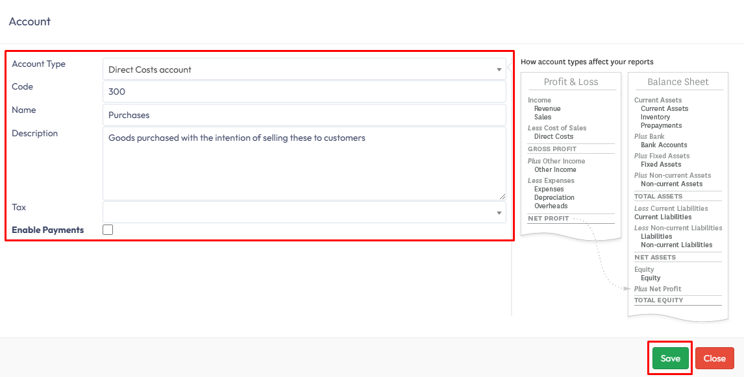Click Plus Net Profit in Balance Sheet
Screen dimensions: 744x377
click(658, 289)
